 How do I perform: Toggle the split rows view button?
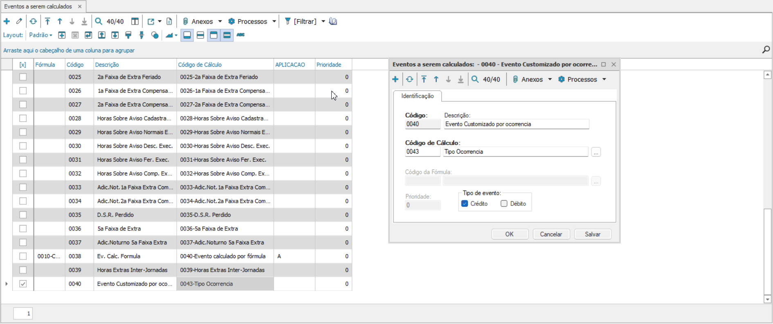[x=200, y=35]
